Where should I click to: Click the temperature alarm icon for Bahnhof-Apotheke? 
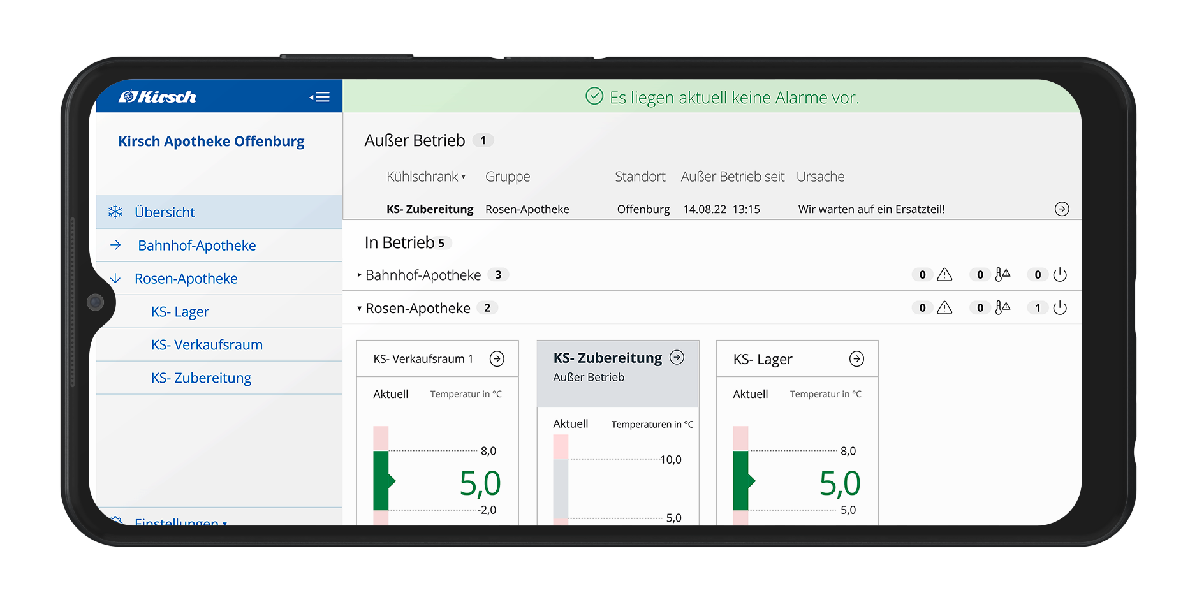(1002, 275)
